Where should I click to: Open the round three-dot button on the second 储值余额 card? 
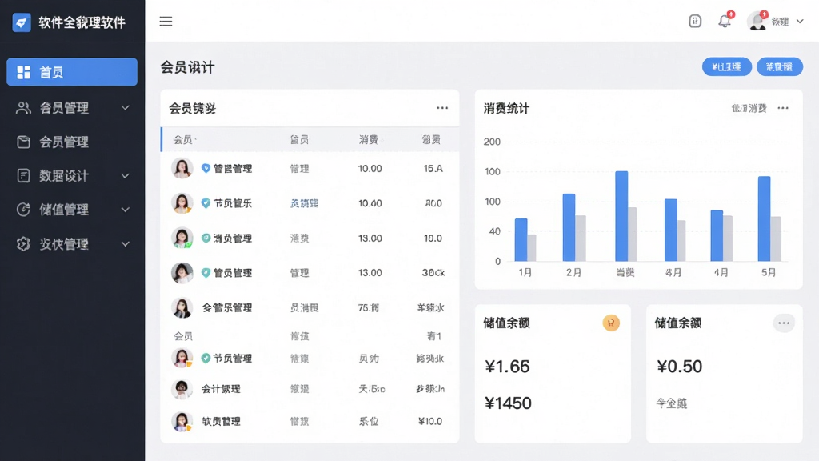coord(784,323)
